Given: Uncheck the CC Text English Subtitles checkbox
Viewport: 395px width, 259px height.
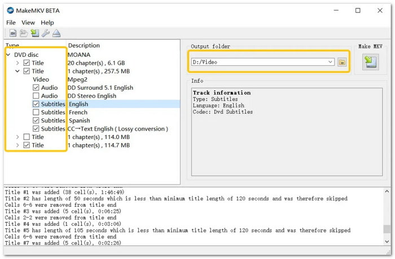Looking at the screenshot, I should click(x=36, y=129).
